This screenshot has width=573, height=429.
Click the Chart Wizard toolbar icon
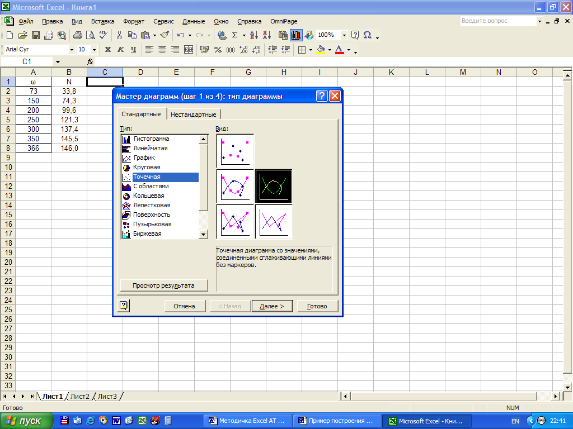coord(295,35)
